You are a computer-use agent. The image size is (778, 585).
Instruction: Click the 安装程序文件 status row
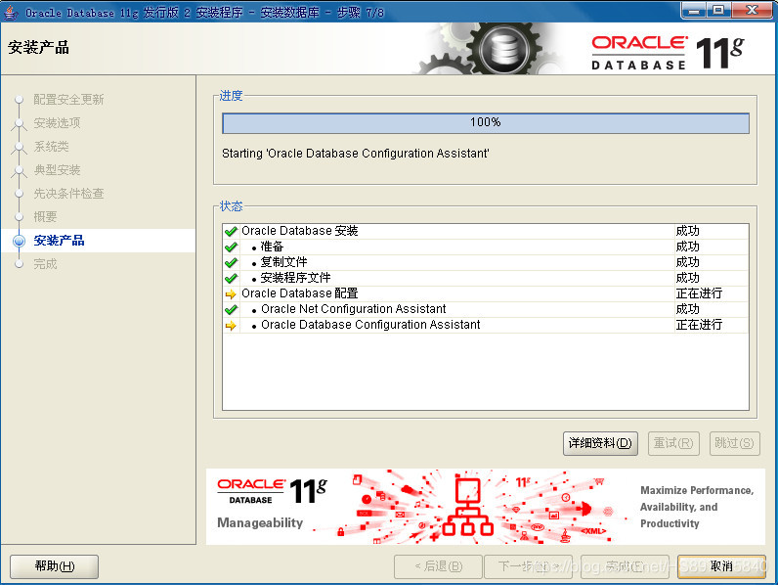click(x=486, y=278)
